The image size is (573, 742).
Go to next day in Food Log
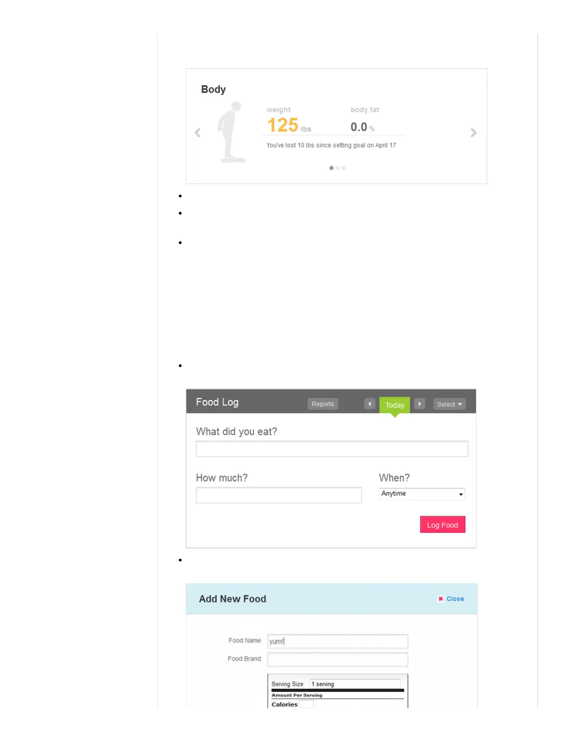tap(419, 404)
